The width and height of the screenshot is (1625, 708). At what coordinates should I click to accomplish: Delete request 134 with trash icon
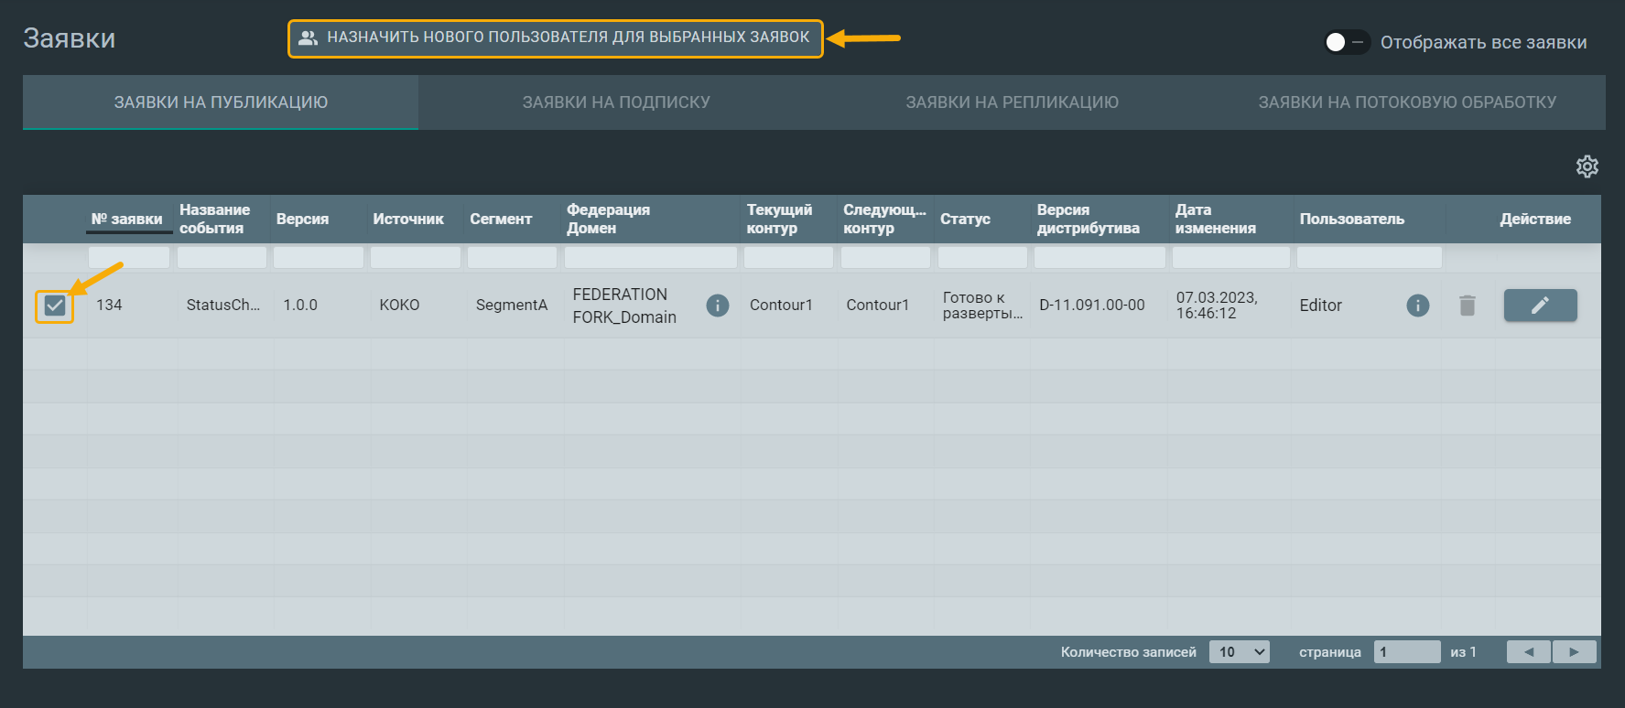click(1467, 306)
